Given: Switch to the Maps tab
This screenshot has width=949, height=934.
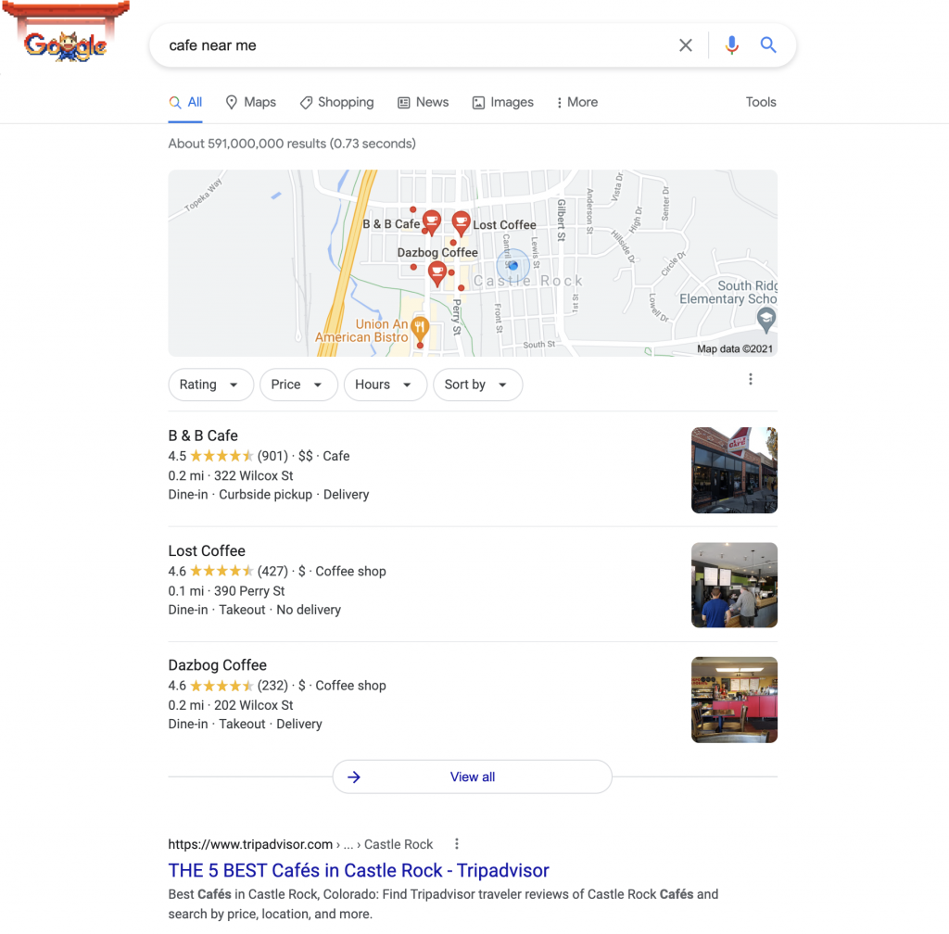Looking at the screenshot, I should 250,102.
